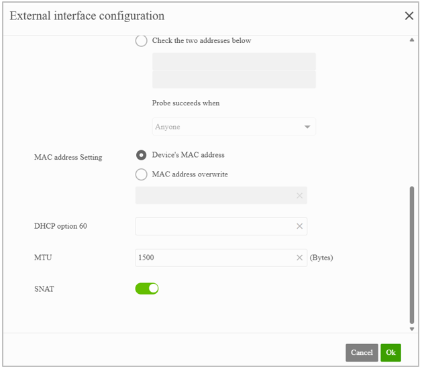Click the X icon in MAC overwrite field
The image size is (422, 371).
point(299,196)
